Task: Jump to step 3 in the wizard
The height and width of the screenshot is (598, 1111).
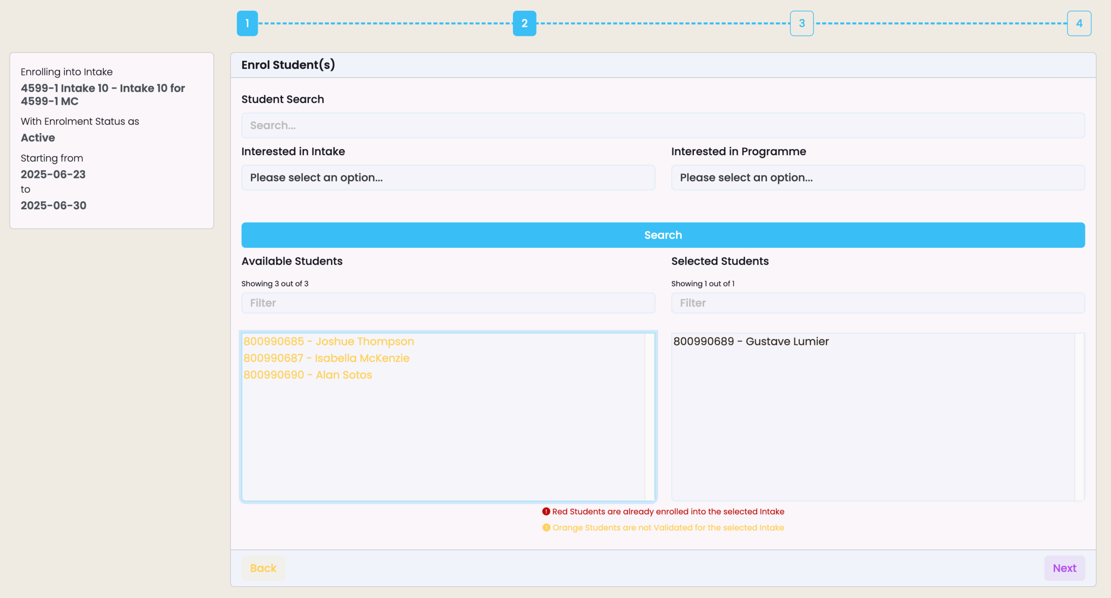Action: pos(802,23)
